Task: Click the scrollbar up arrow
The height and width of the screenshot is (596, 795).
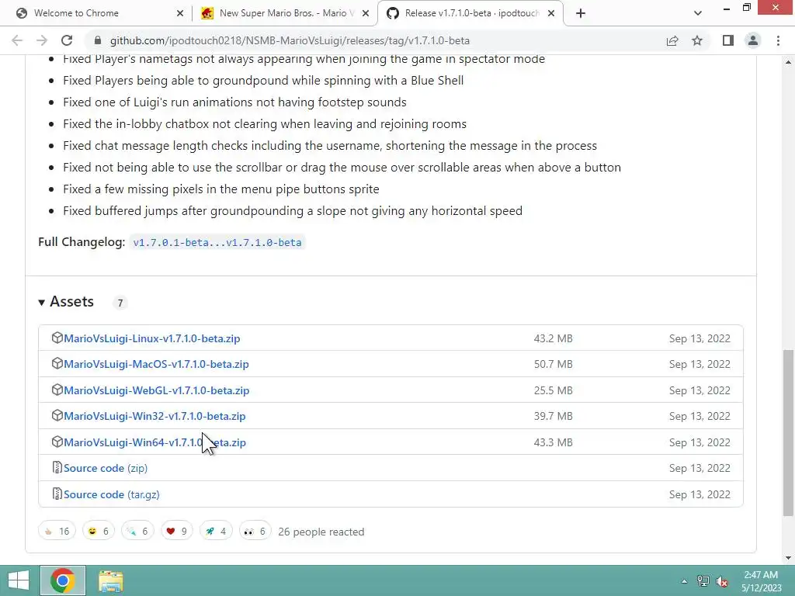Action: click(x=788, y=62)
